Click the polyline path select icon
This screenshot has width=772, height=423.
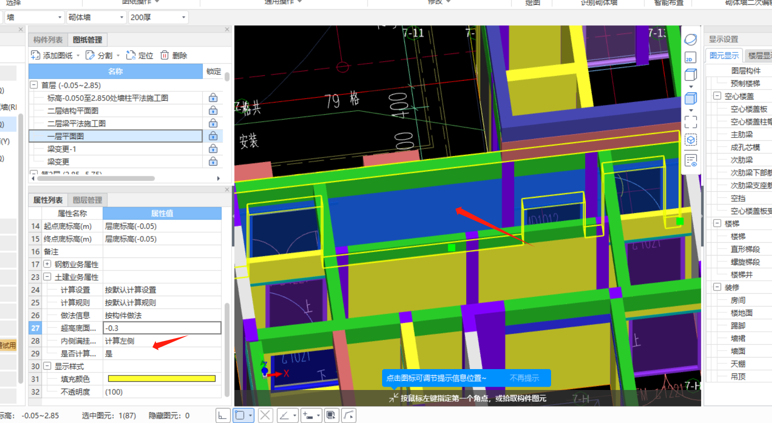[x=349, y=415]
